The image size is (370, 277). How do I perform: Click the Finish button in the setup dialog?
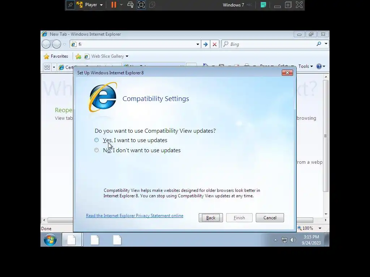point(239,217)
